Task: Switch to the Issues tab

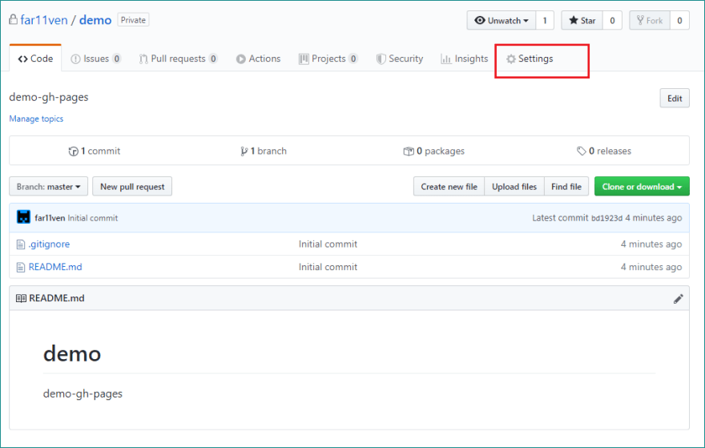Action: (x=96, y=59)
